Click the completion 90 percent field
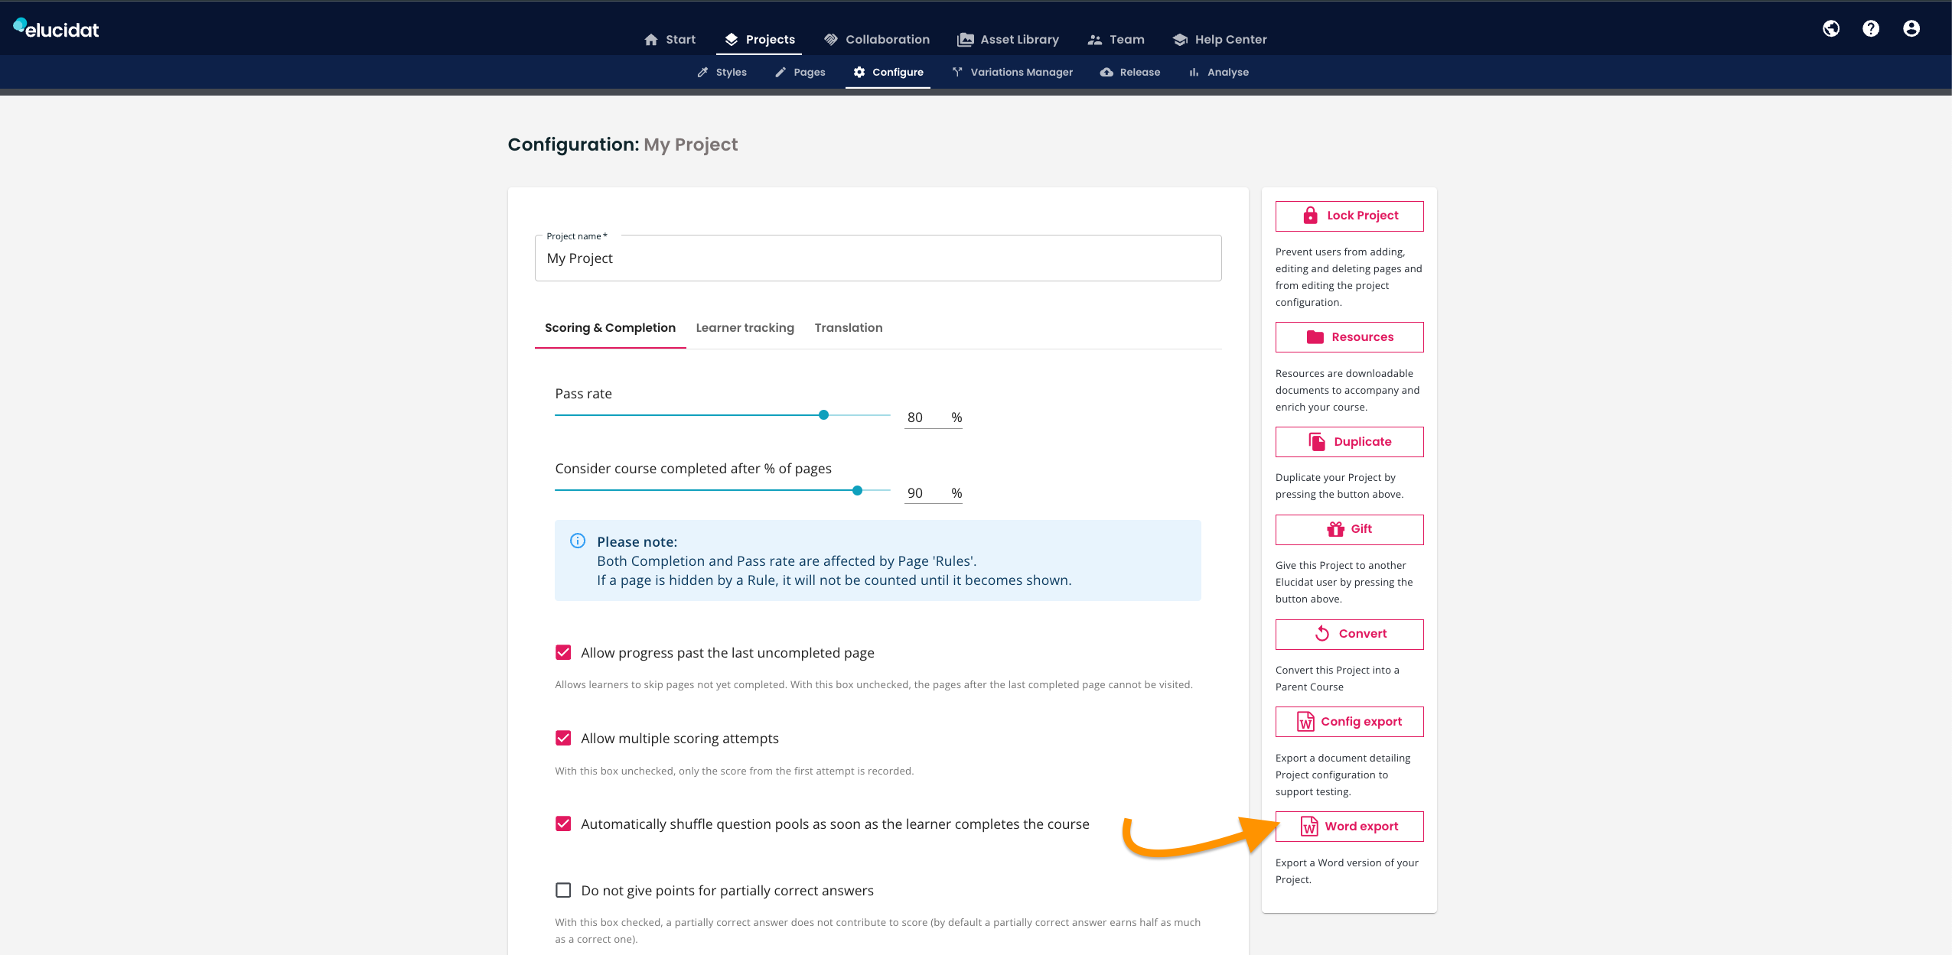 tap(933, 493)
